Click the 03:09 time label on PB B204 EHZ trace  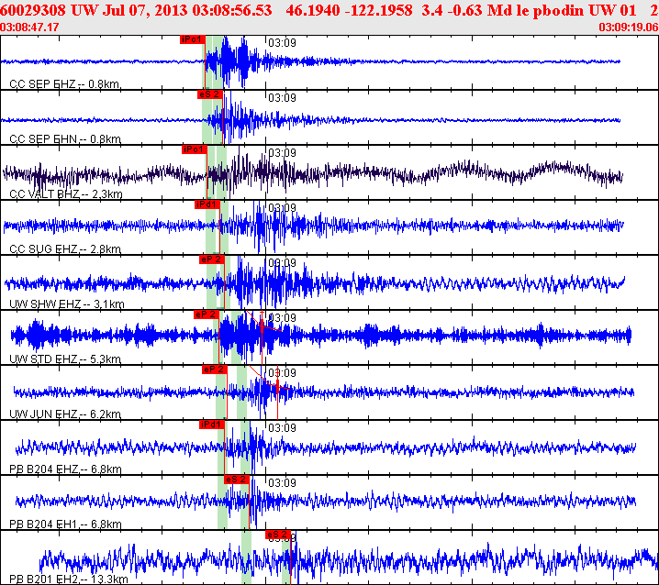[282, 428]
